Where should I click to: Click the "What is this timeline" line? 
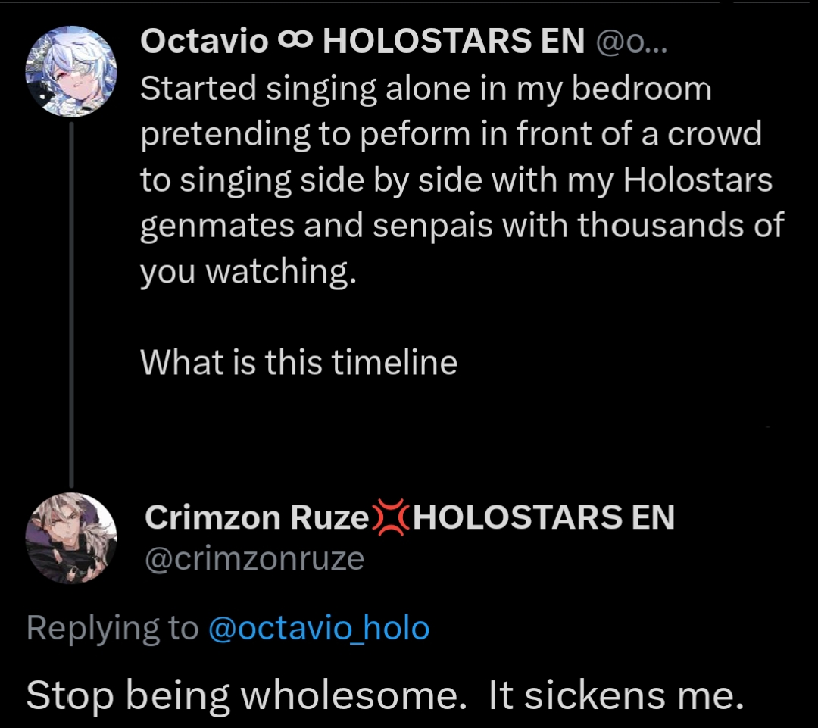298,362
